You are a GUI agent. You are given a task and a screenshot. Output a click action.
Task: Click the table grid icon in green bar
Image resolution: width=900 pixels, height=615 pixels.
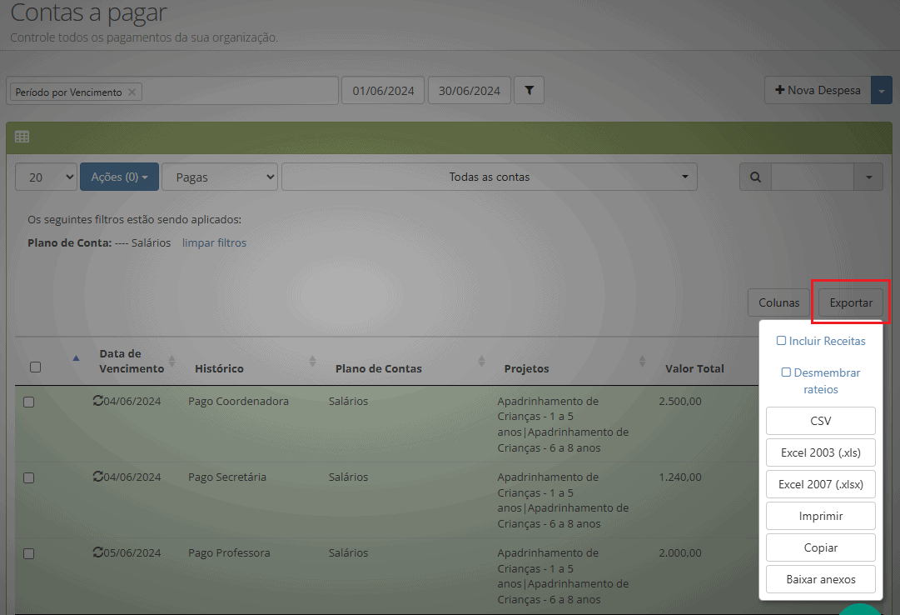22,137
